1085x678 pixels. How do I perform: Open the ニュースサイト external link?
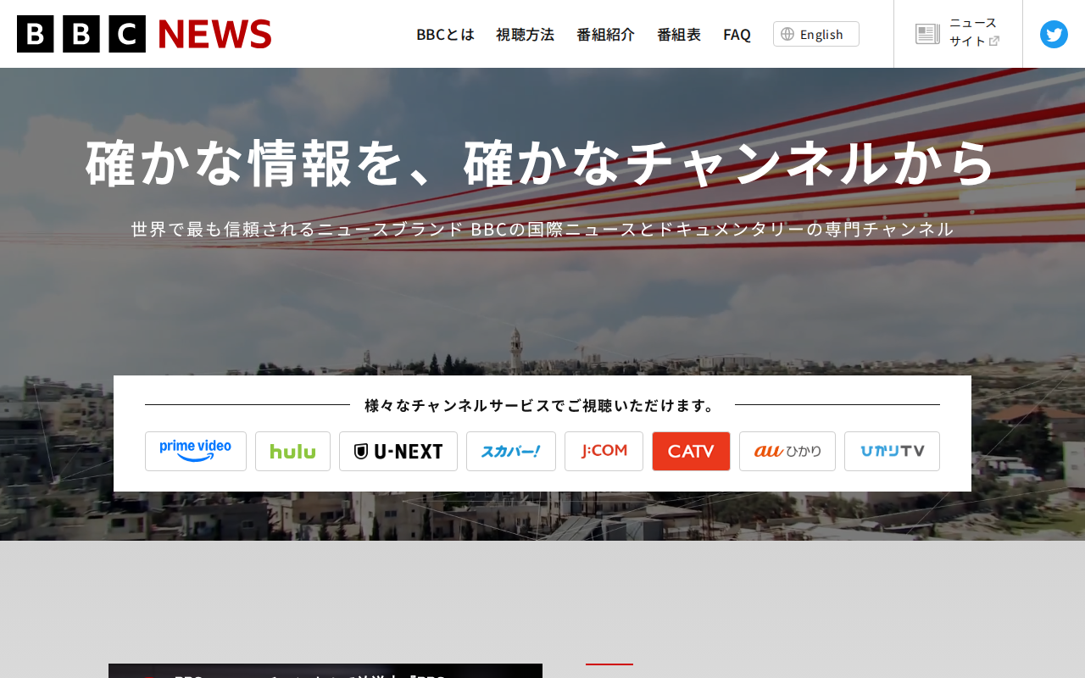[958, 34]
